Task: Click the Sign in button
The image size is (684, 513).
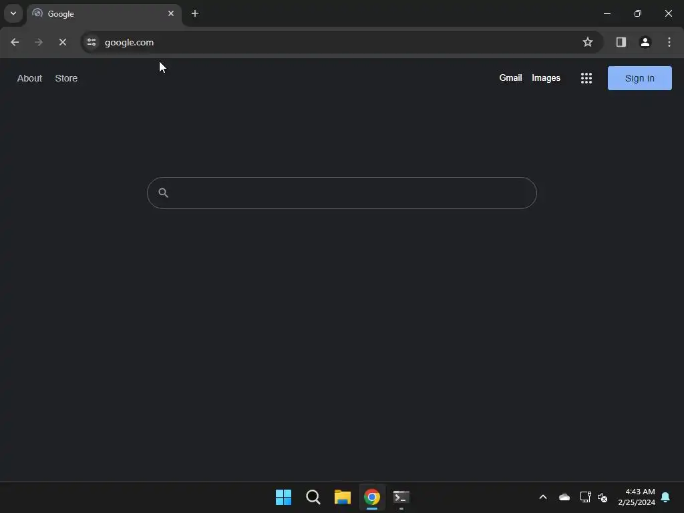Action: [639, 78]
